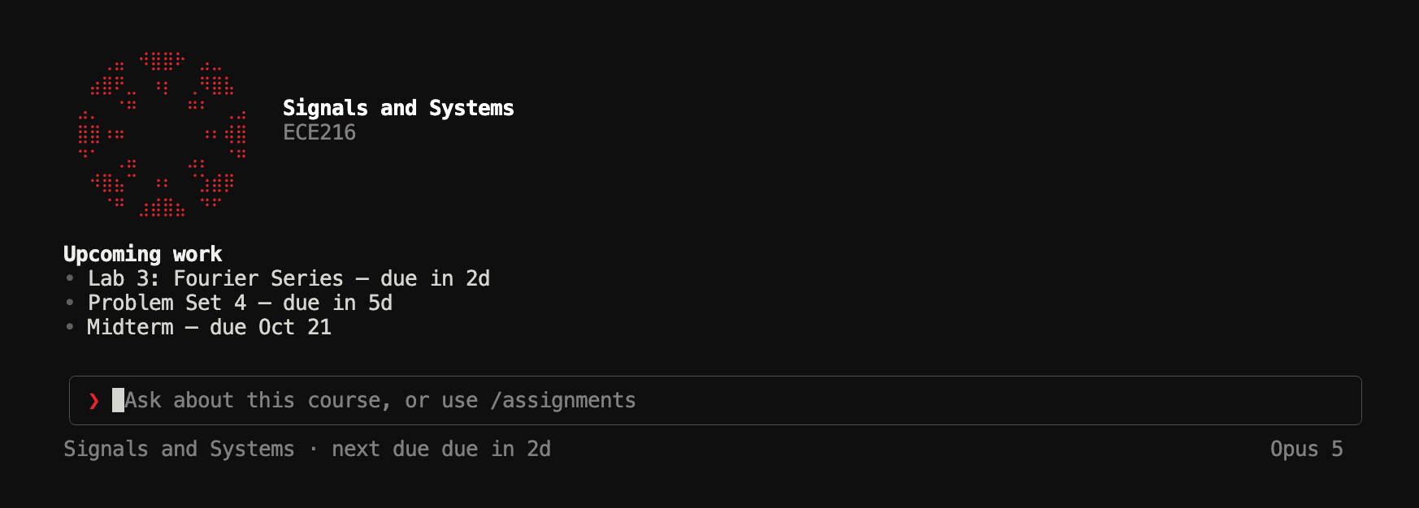Screen dimensions: 1419x508
Task: Click the Opus 5 model label
Action: tap(1307, 449)
